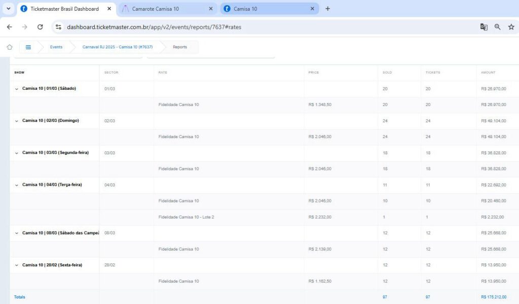Open the Events breadcrumb link
Screen dimensions: 519x304
56,47
